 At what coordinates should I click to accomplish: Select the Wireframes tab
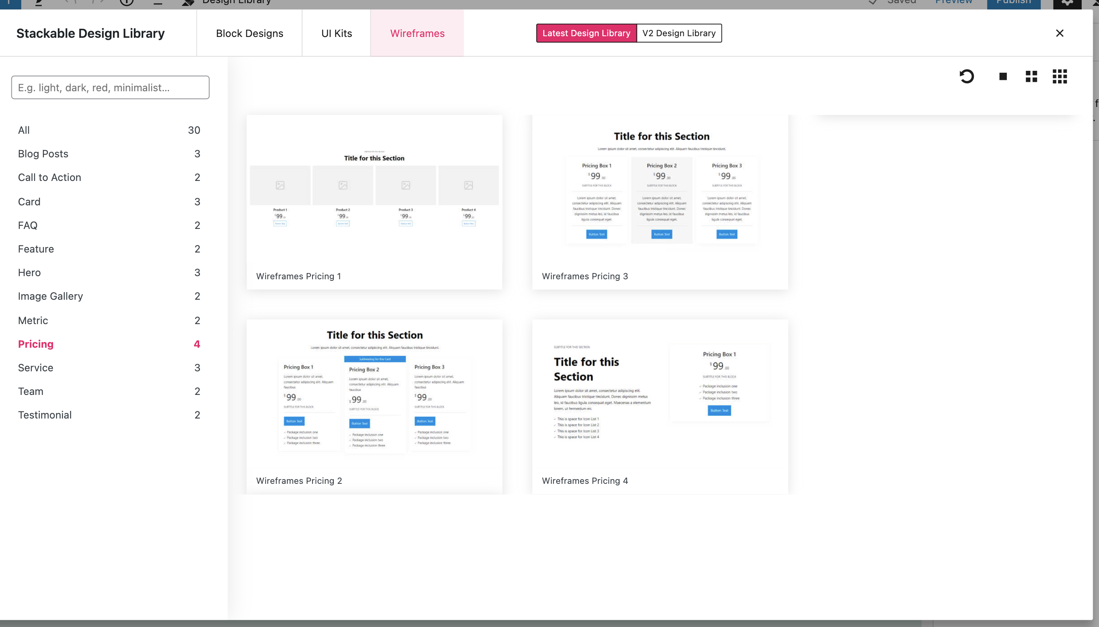[x=417, y=33]
